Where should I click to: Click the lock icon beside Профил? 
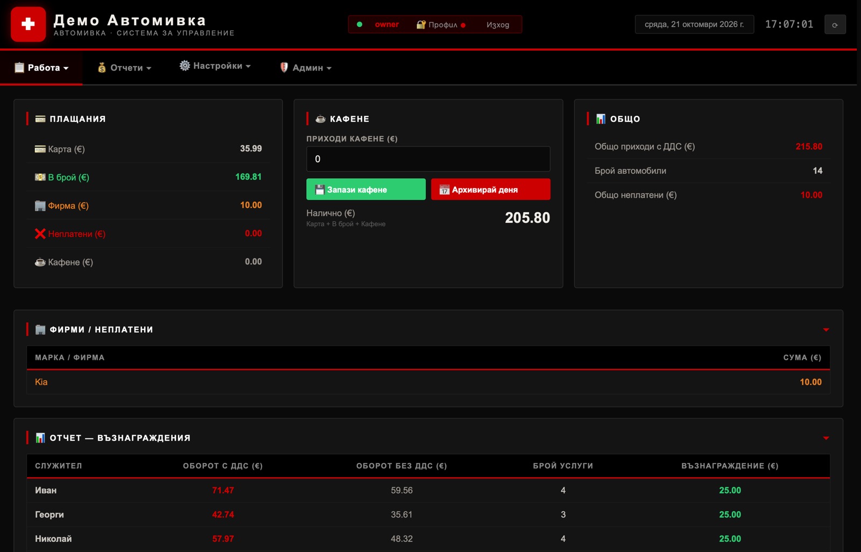point(421,25)
